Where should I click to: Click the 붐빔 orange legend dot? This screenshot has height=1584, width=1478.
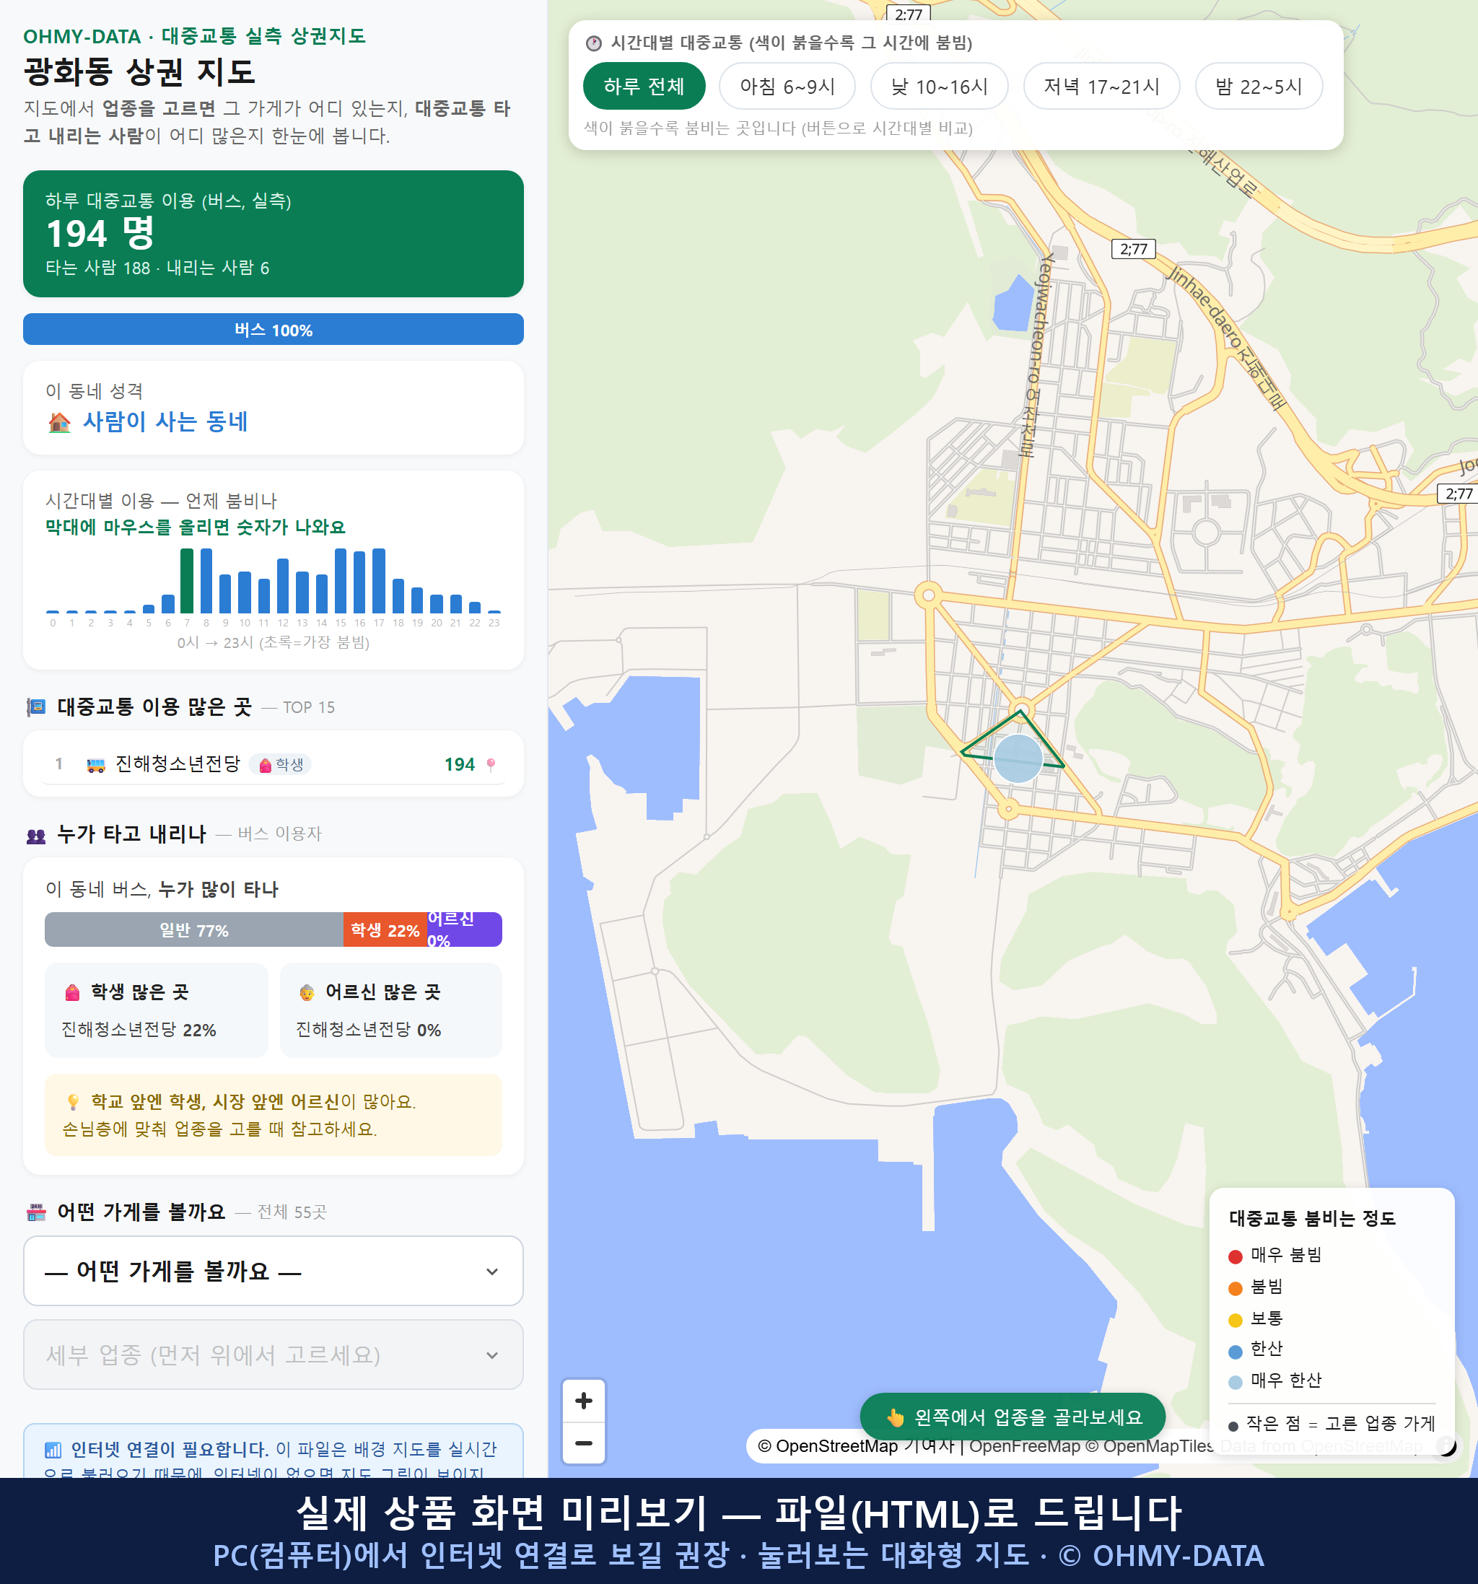[1236, 1288]
